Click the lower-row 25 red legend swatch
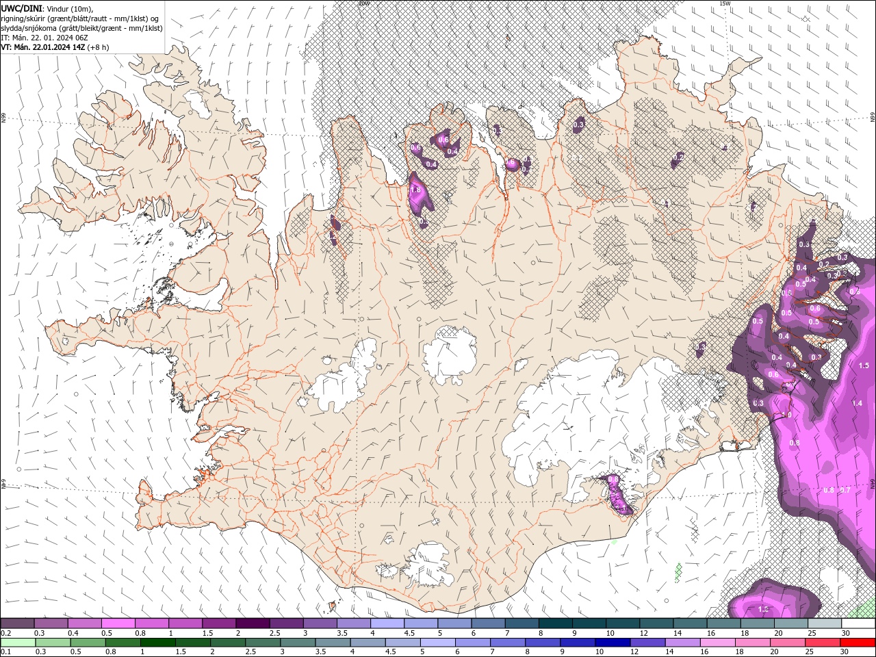 click(x=823, y=643)
